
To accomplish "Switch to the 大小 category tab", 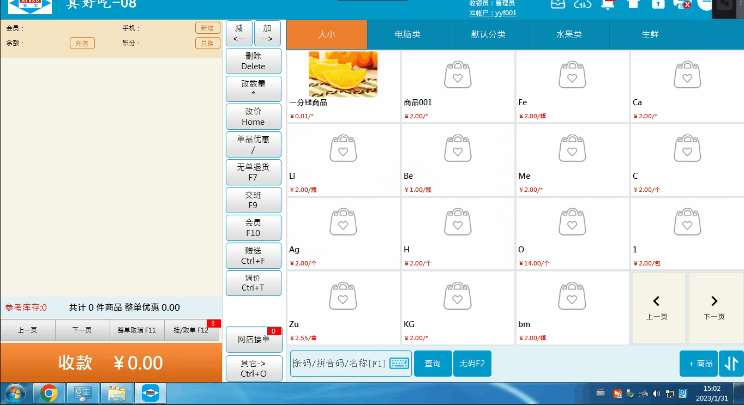I will tap(327, 34).
